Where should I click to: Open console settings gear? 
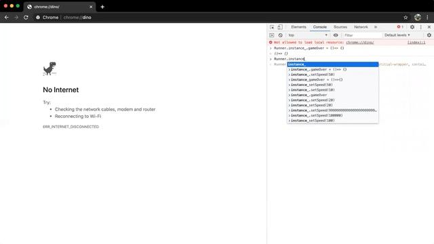(429, 35)
